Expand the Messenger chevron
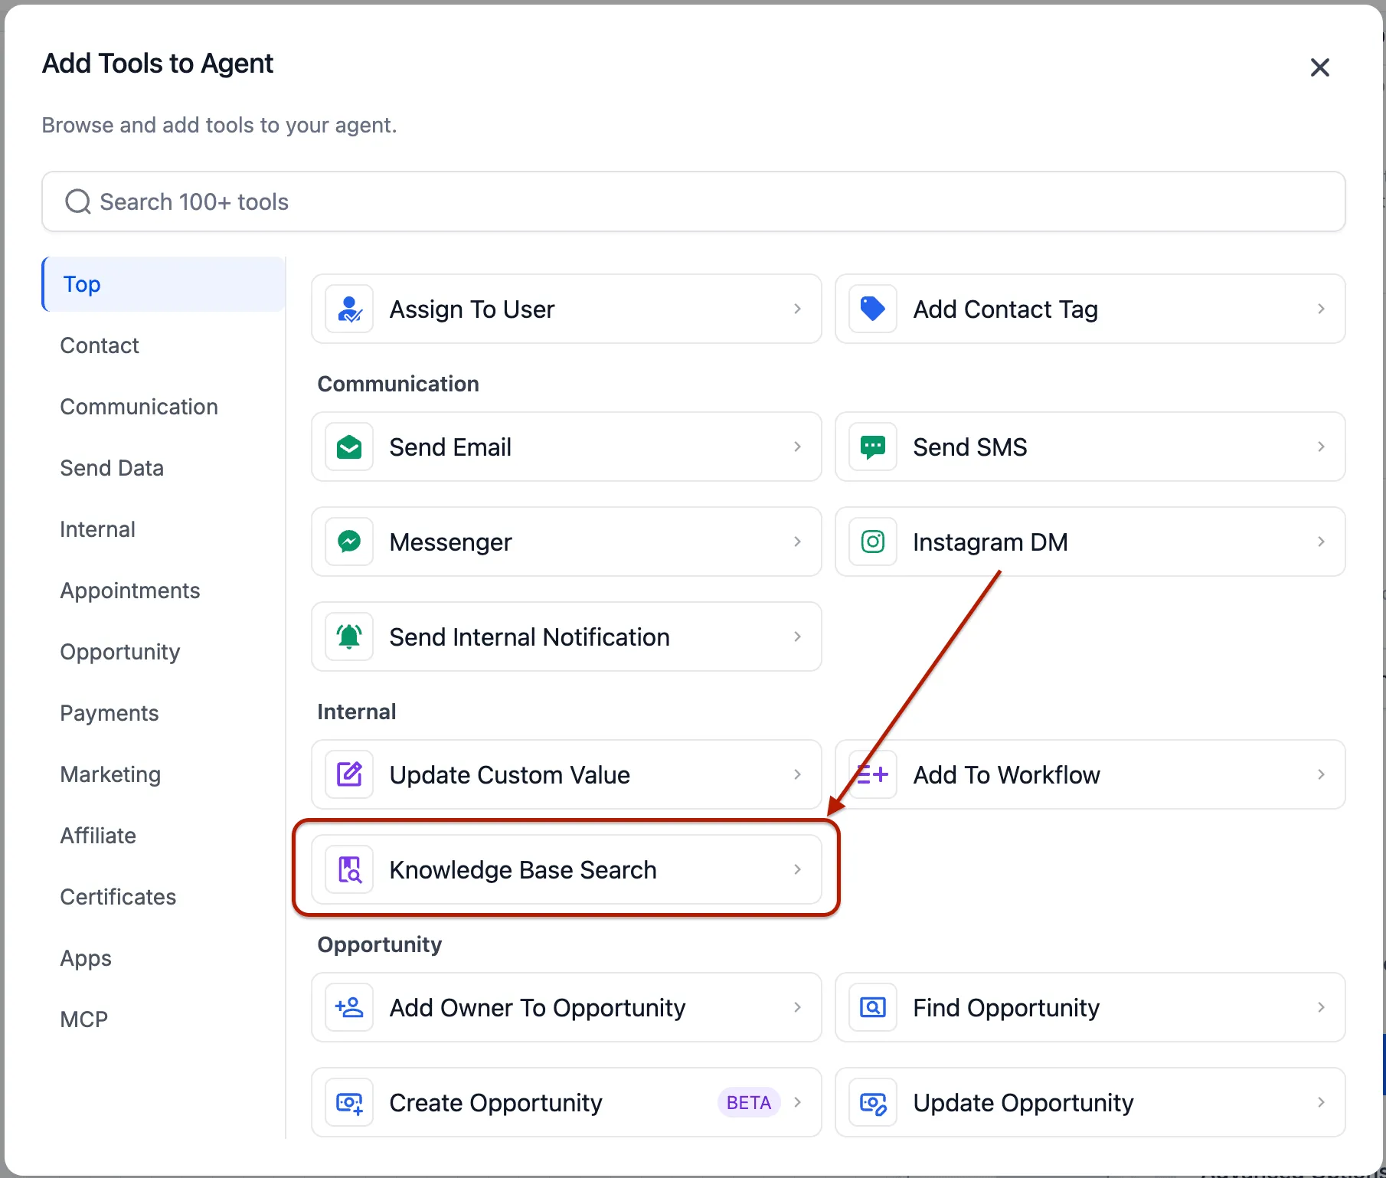Screen dimensions: 1386x1178 coord(797,542)
